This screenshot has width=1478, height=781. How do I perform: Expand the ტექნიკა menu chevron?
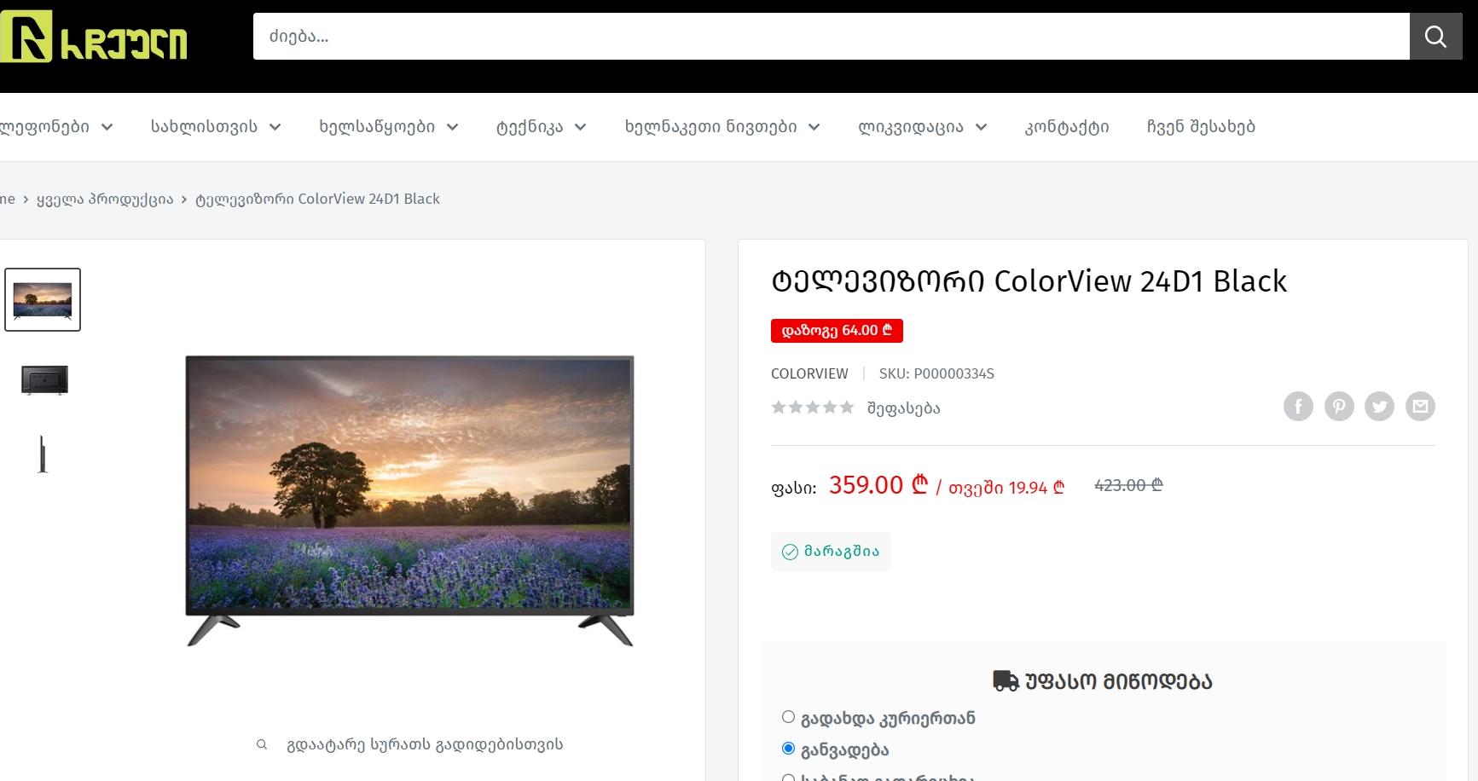click(580, 127)
